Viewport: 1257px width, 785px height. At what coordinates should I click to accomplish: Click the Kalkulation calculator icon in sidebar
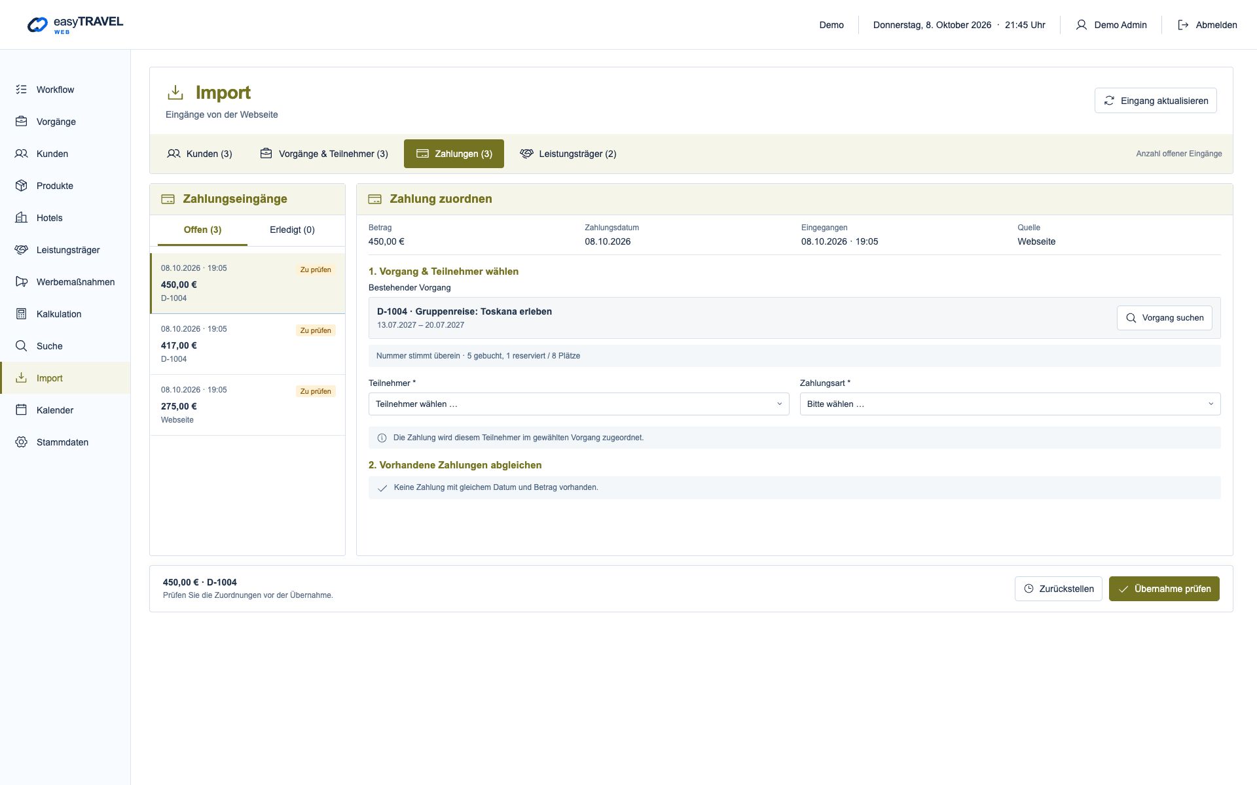[x=22, y=314]
